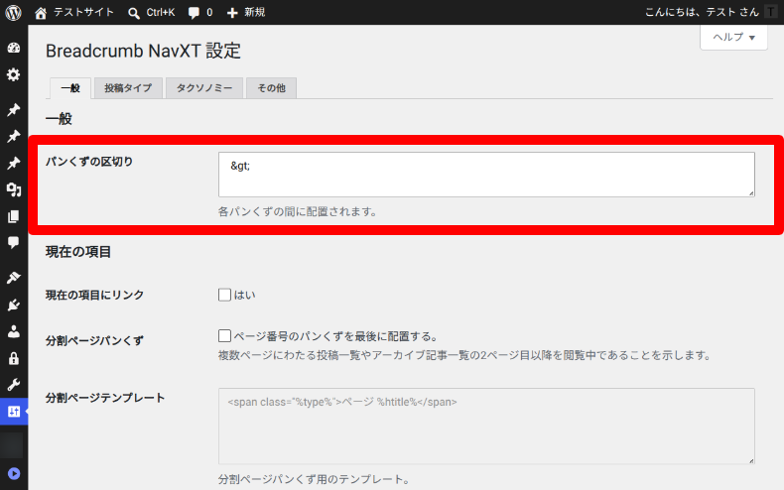
Task: Open the Media library icon in sidebar
Action: tap(14, 190)
